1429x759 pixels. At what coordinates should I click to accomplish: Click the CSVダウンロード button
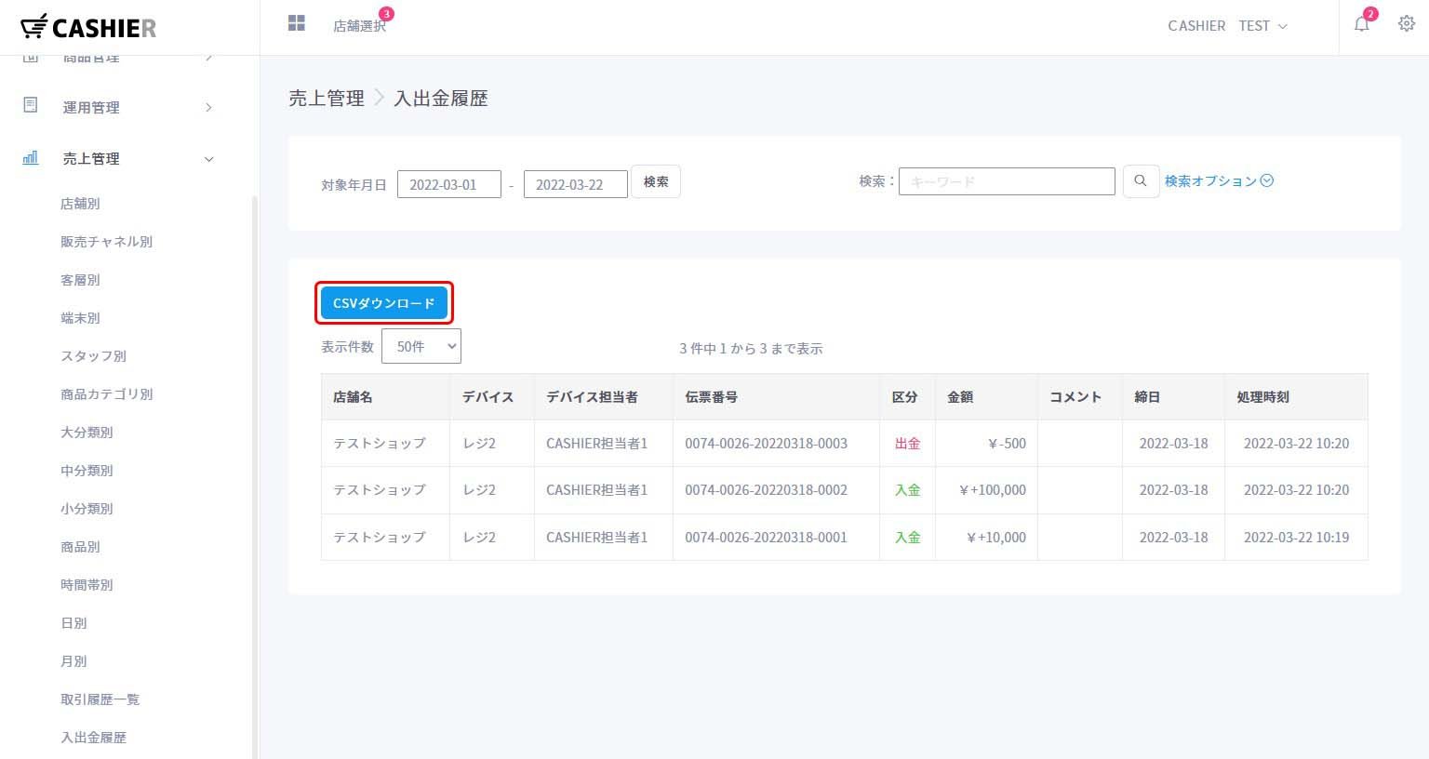384,303
